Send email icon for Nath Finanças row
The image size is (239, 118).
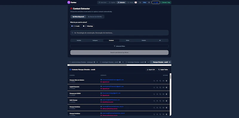tap(163, 101)
